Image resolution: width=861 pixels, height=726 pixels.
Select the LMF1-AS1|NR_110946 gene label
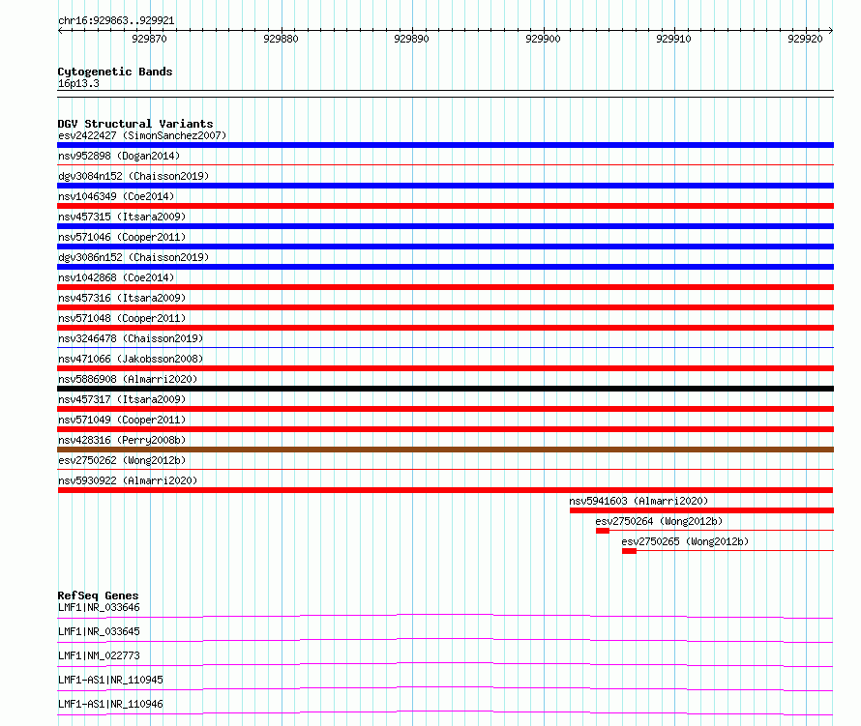click(x=110, y=704)
